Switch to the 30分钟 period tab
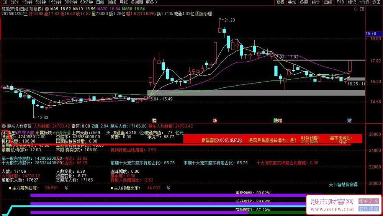Viewport: 383px width, 216px height. pyautogui.click(x=71, y=2)
